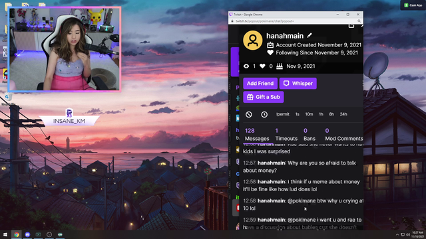
Task: Click the Chrome taskbar icon
Action: (17, 234)
